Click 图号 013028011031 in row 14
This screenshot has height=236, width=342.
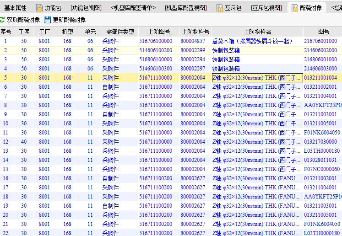point(320,160)
